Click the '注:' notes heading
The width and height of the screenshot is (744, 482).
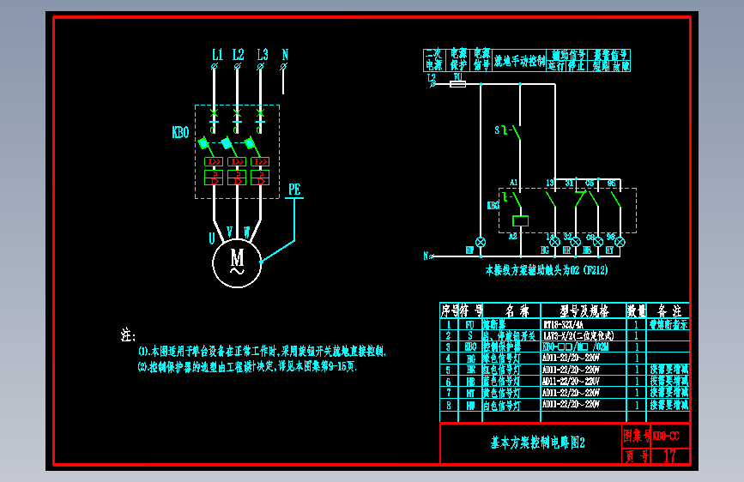coord(128,334)
